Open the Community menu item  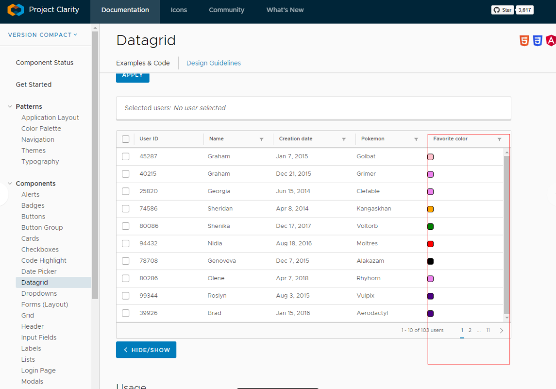coord(226,9)
